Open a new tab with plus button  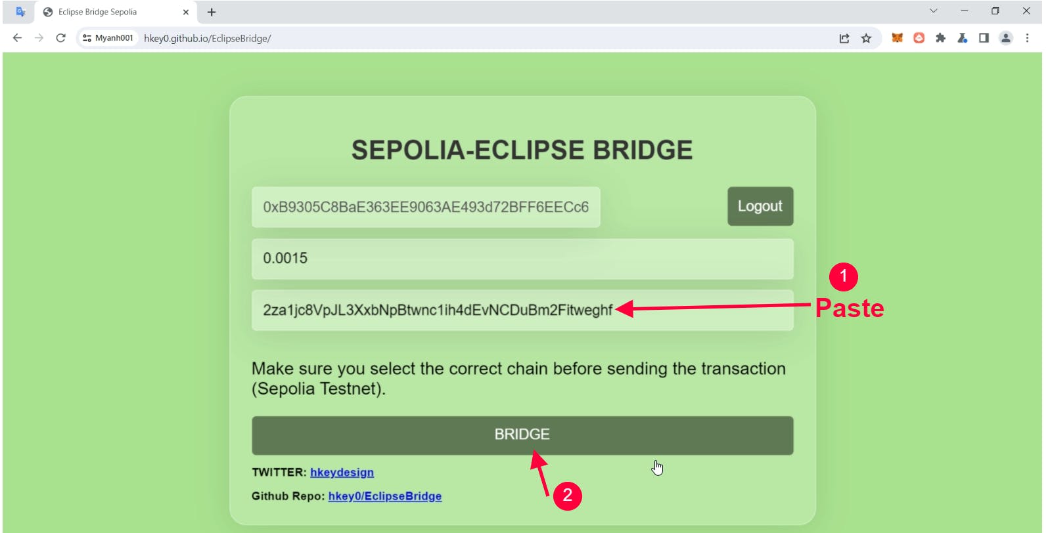[212, 12]
